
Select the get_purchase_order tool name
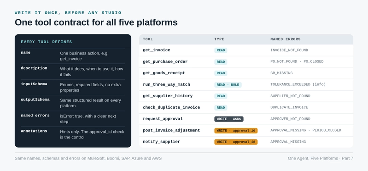pyautogui.click(x=165, y=62)
